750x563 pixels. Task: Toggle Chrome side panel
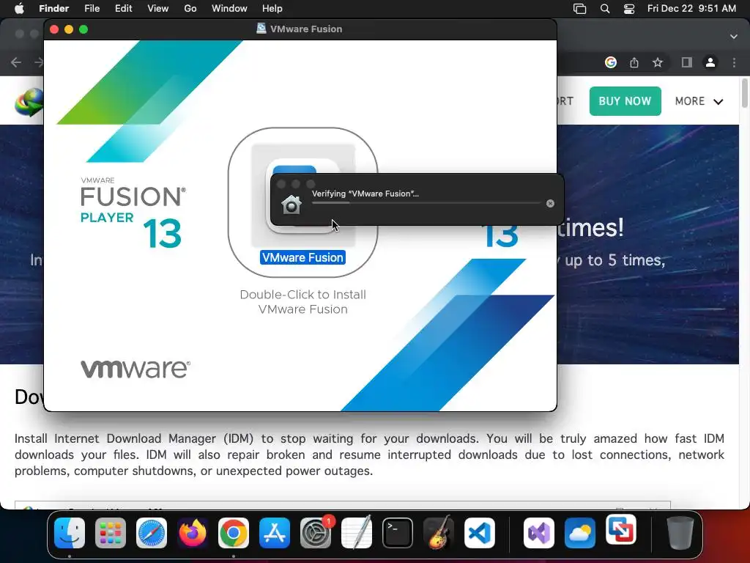pos(687,62)
